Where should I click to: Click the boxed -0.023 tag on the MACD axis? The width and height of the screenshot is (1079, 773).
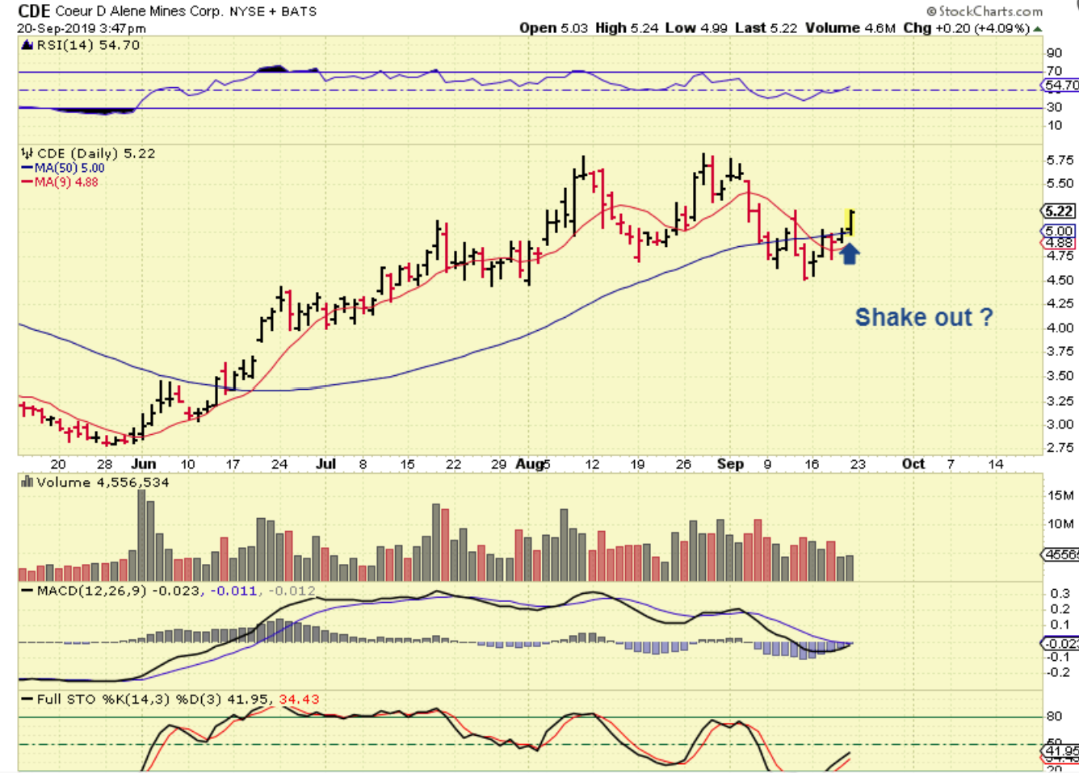click(1060, 643)
